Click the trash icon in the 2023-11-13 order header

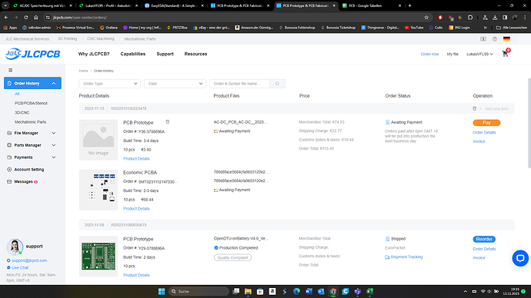pyautogui.click(x=475, y=108)
